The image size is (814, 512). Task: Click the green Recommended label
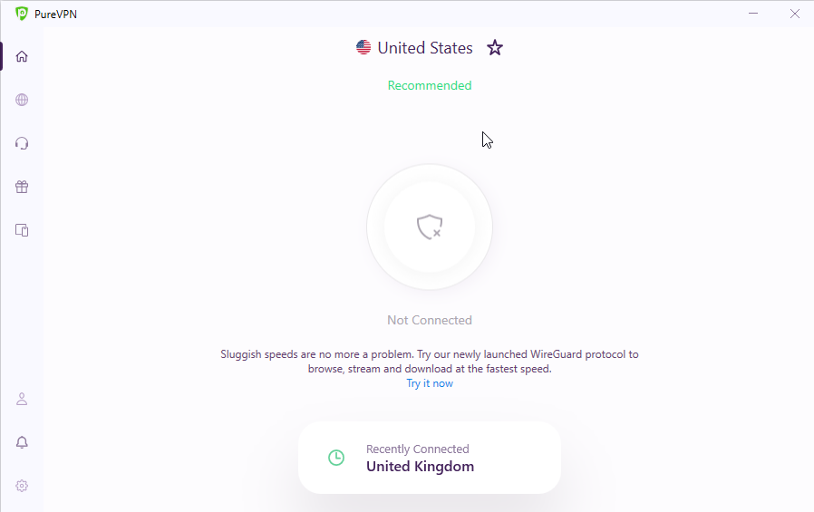(430, 85)
